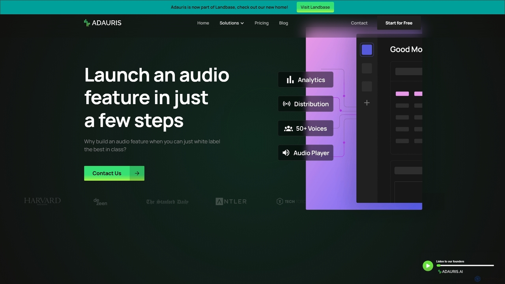Click the ADAURIS.AI label in player
The width and height of the screenshot is (505, 284).
coord(450,272)
